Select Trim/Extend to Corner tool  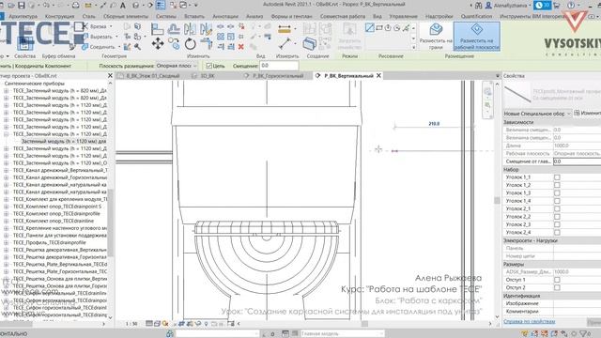(x=206, y=44)
